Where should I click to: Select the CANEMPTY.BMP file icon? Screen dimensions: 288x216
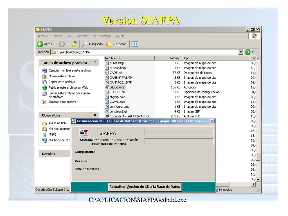[107, 78]
